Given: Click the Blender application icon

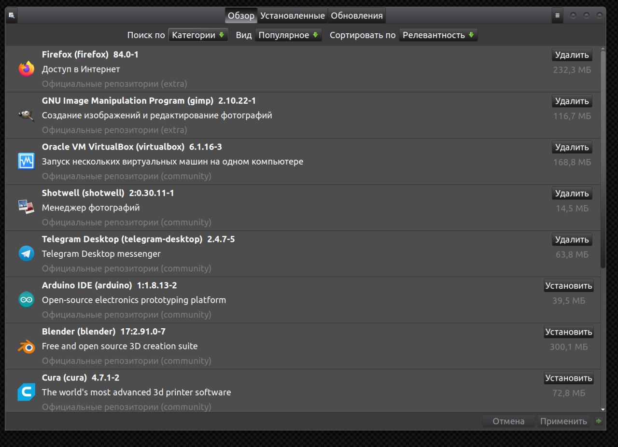Looking at the screenshot, I should (26, 346).
